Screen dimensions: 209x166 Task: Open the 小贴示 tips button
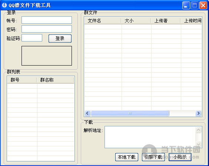coord(180,157)
